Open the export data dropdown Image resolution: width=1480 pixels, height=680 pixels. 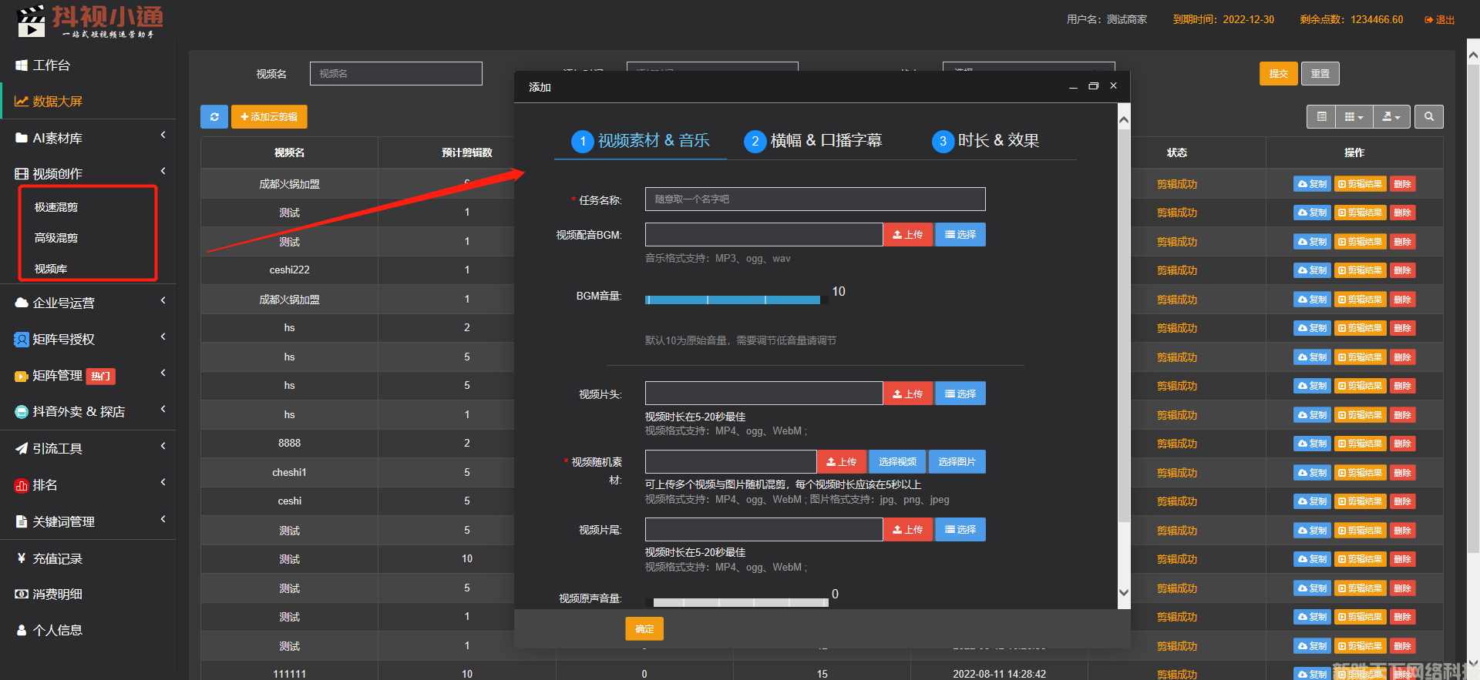(1391, 117)
